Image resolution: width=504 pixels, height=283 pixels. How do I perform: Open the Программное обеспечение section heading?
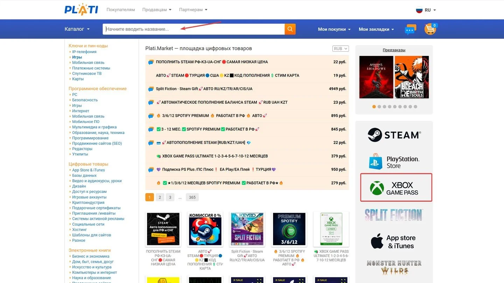pos(98,89)
